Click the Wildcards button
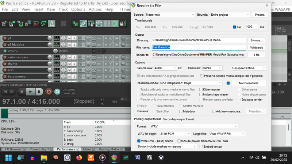Screen dimensions: 292x164 coord(257,48)
